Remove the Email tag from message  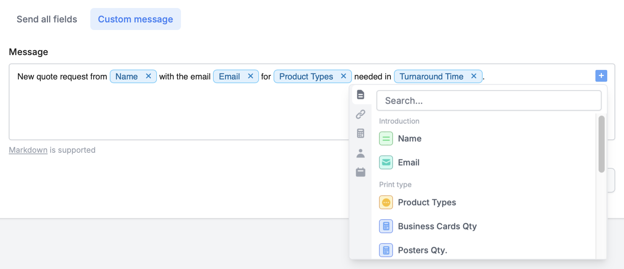(251, 76)
